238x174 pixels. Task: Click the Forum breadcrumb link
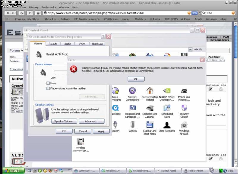[15, 50]
